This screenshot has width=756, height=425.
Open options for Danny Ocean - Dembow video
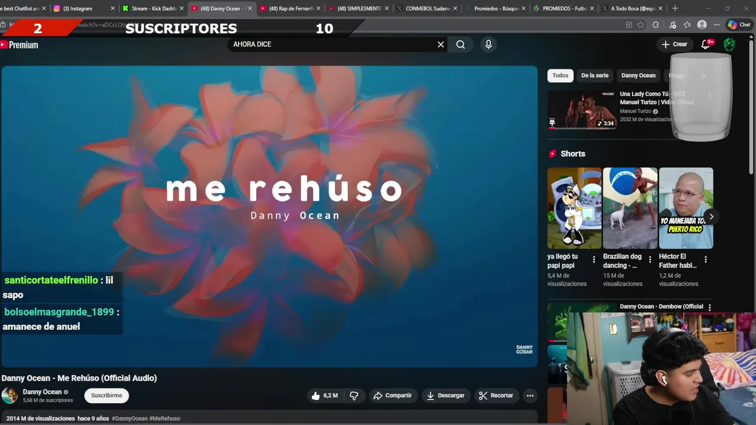coord(709,307)
